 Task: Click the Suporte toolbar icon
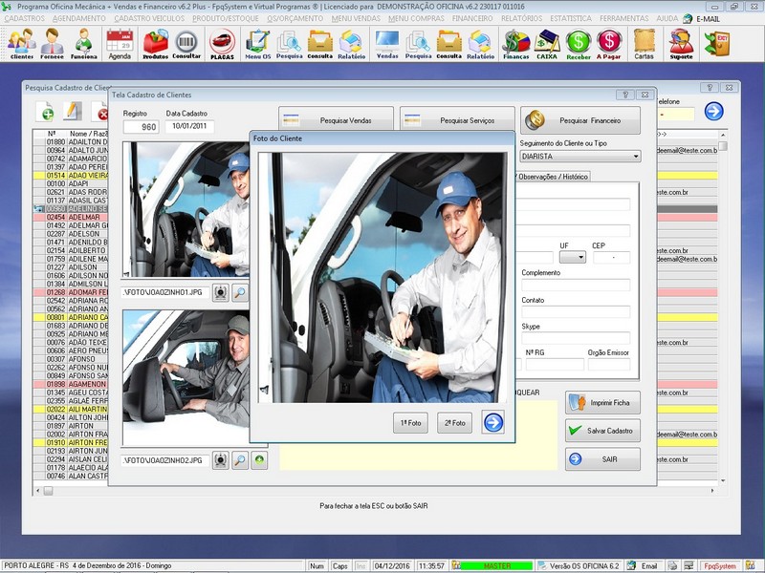tap(681, 42)
